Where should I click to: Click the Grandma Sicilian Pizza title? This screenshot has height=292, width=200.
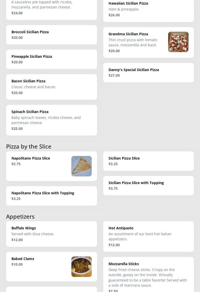click(x=128, y=34)
